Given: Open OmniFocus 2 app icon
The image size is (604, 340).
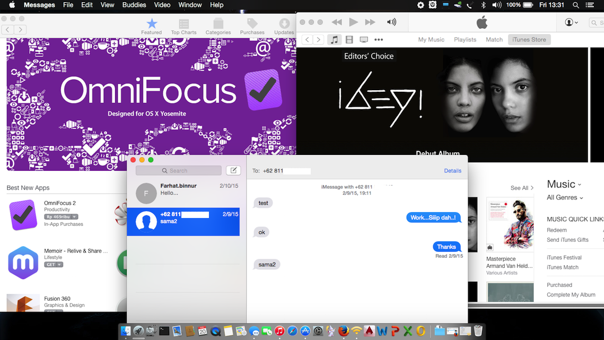Looking at the screenshot, I should tap(23, 215).
